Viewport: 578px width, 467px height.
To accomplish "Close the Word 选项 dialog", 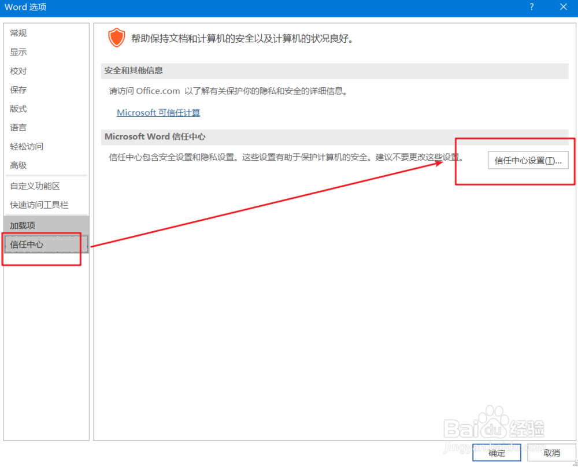I will pyautogui.click(x=563, y=7).
